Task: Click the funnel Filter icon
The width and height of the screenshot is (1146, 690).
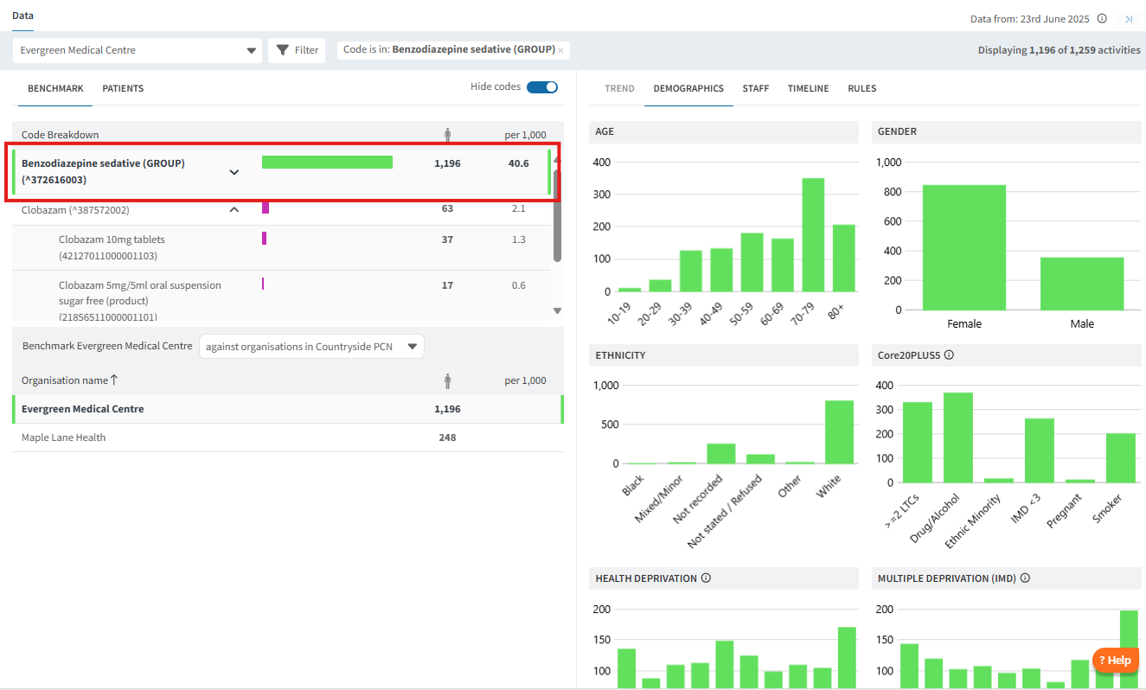Action: (282, 50)
